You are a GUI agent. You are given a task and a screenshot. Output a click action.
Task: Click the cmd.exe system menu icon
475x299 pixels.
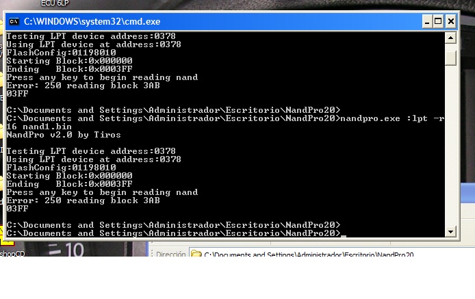click(14, 21)
